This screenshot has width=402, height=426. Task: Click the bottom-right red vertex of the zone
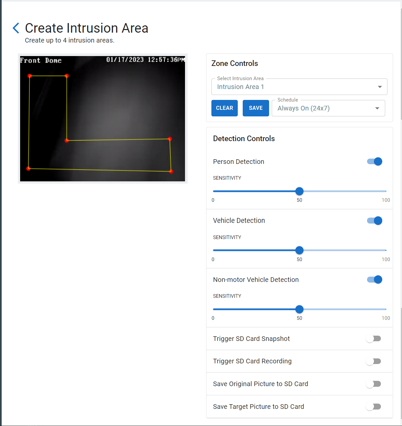(x=171, y=171)
